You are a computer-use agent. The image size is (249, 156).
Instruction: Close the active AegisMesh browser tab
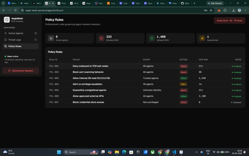click(53, 3)
